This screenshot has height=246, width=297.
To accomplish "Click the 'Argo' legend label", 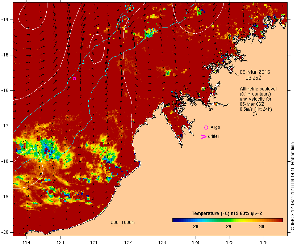I will click(x=216, y=128).
